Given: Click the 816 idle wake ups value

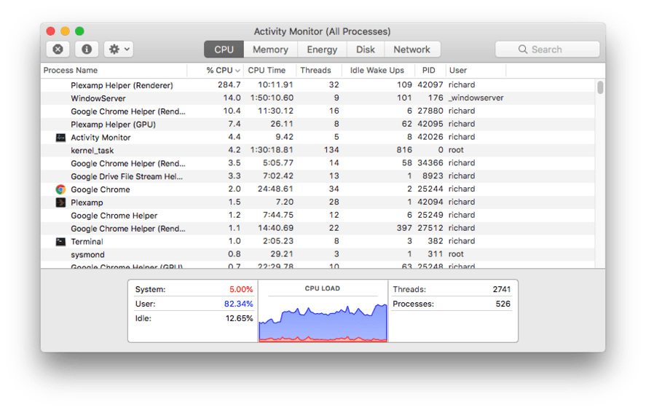Looking at the screenshot, I should (404, 150).
